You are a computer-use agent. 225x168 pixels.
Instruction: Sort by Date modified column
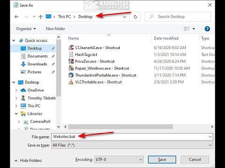166,38
